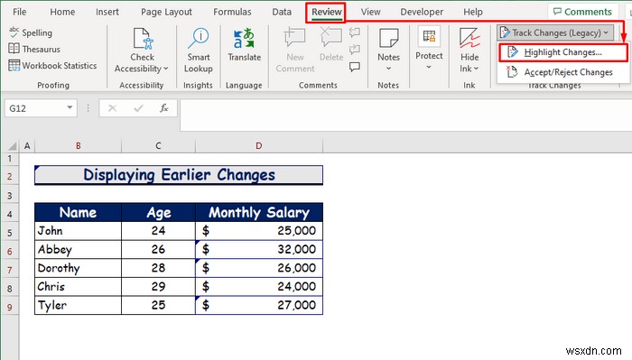Viewport: 632px width, 360px height.
Task: Select the 'Monthly Salary' header cell
Action: pyautogui.click(x=259, y=212)
